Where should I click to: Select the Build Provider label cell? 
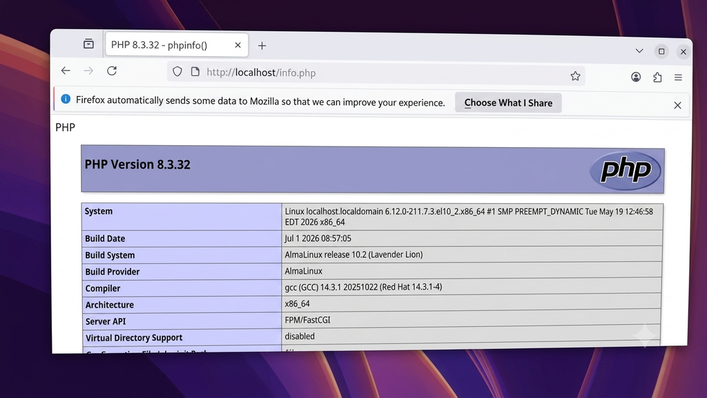(182, 272)
